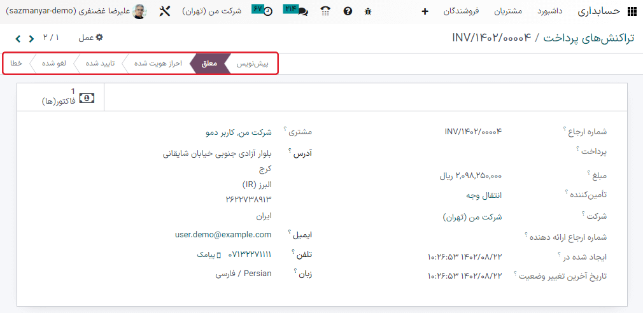The height and width of the screenshot is (313, 643).
Task: Open the chat messages icon
Action: [x=296, y=11]
